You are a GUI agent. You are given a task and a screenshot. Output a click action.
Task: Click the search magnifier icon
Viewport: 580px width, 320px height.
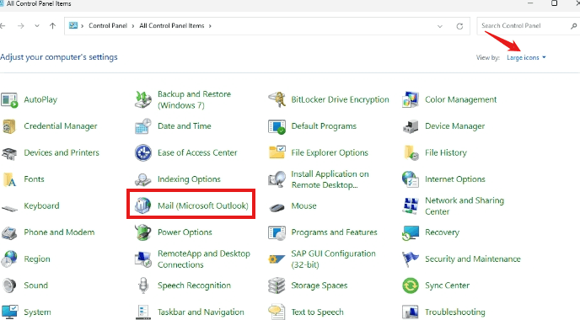click(573, 26)
